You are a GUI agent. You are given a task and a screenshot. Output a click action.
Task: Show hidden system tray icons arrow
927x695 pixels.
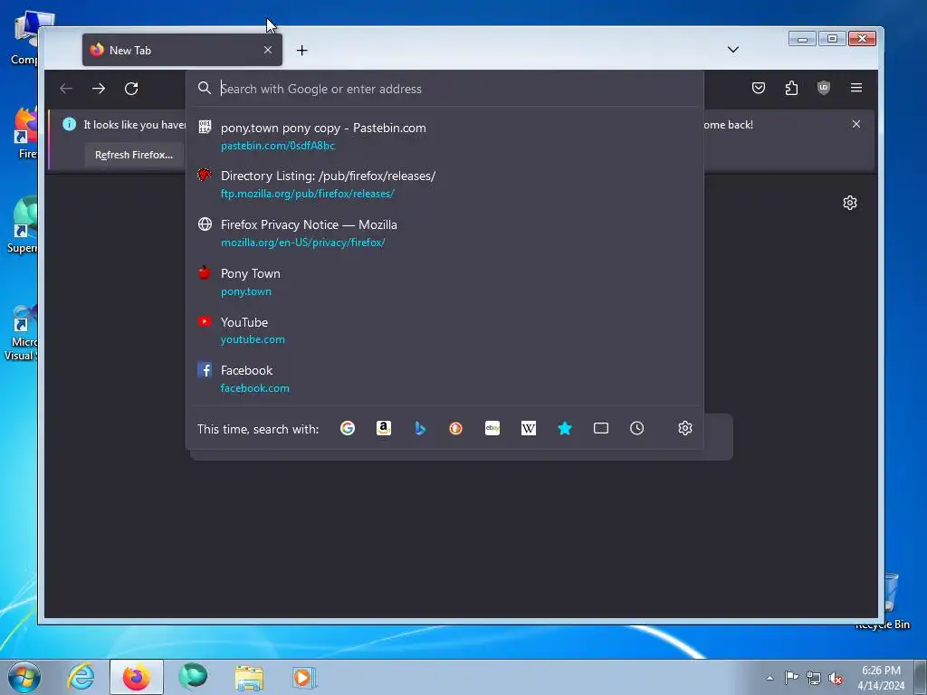coord(769,678)
